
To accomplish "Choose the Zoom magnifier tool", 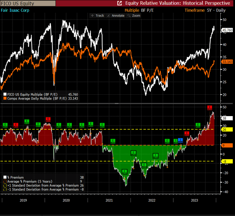I will point(133,15).
